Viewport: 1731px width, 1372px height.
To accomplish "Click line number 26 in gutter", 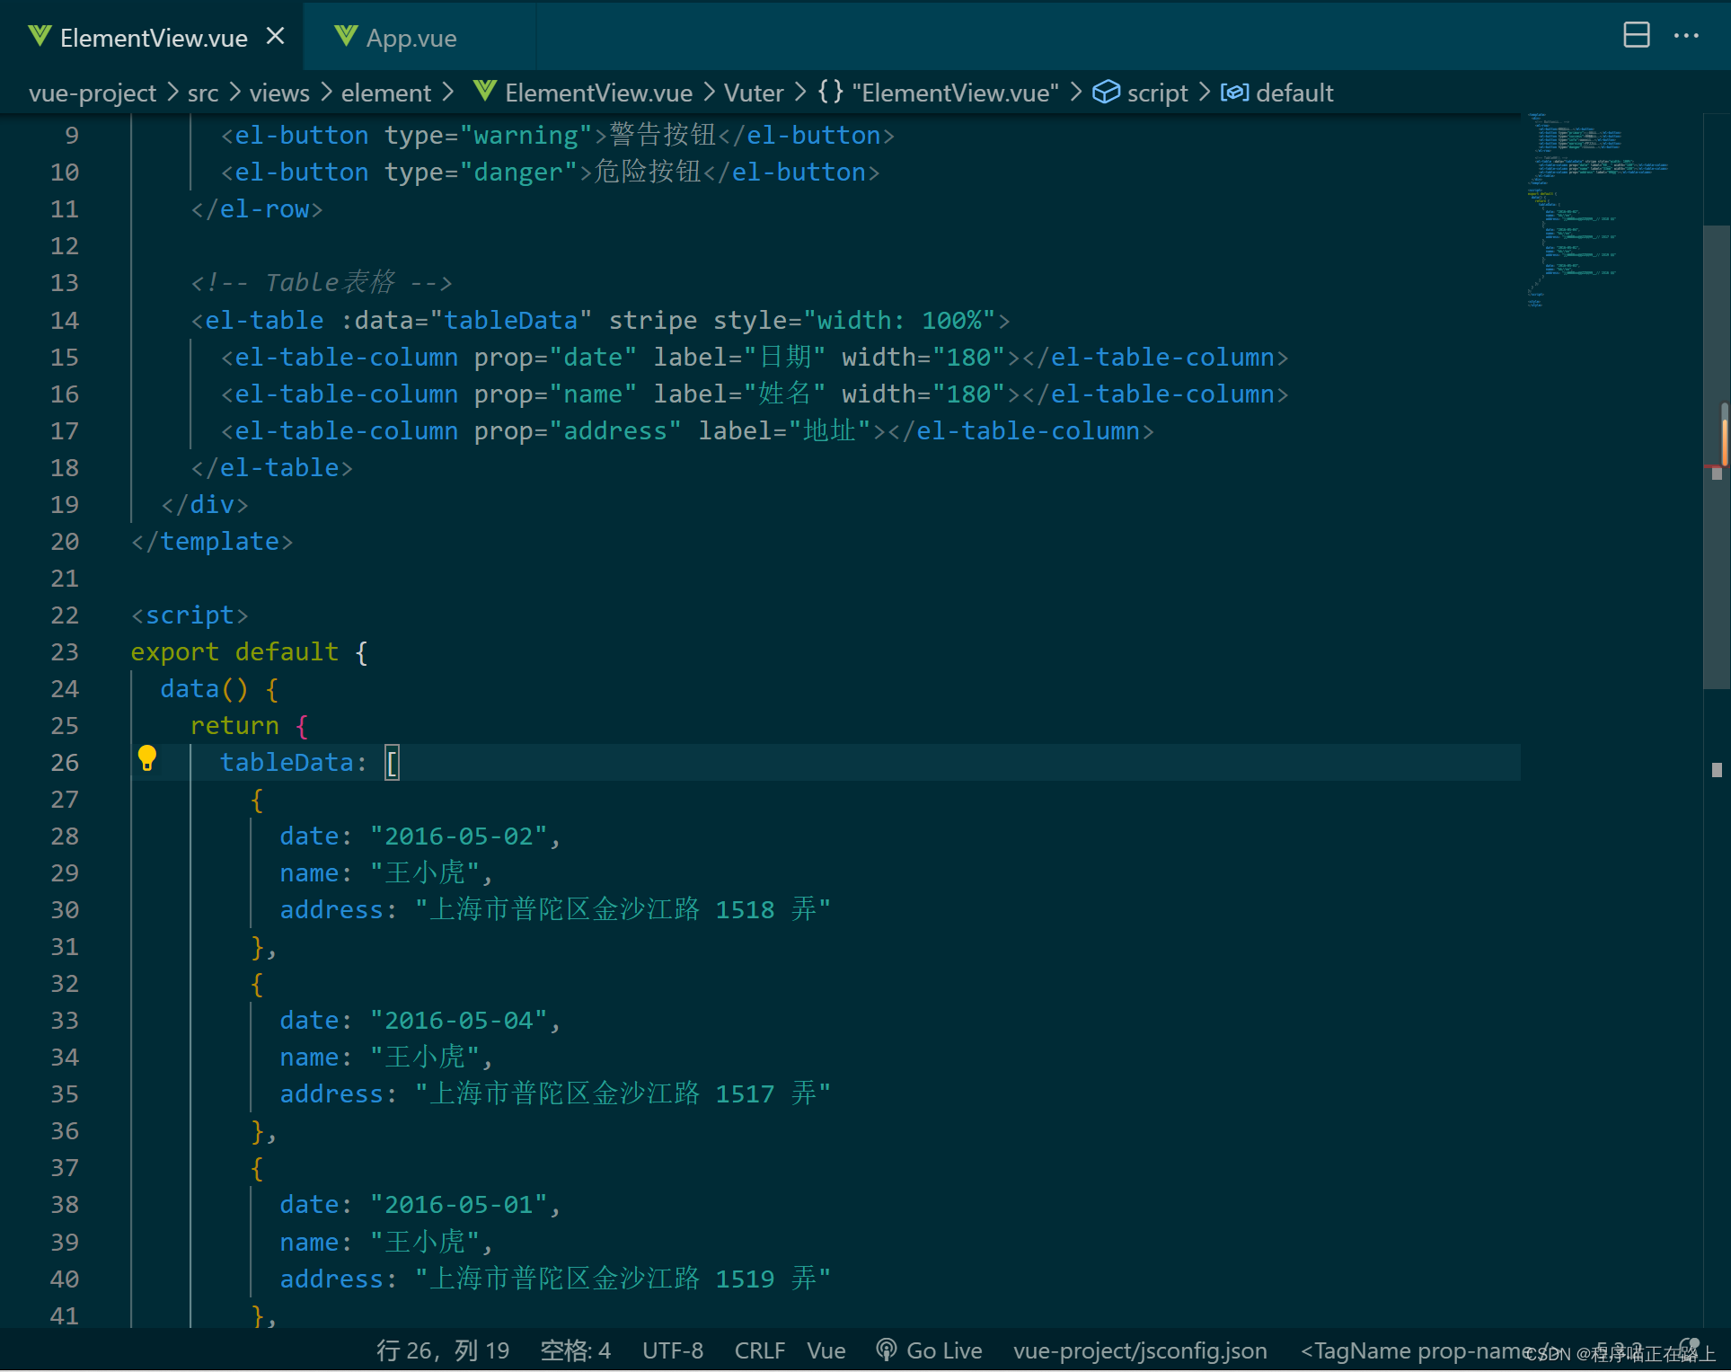I will [x=65, y=762].
